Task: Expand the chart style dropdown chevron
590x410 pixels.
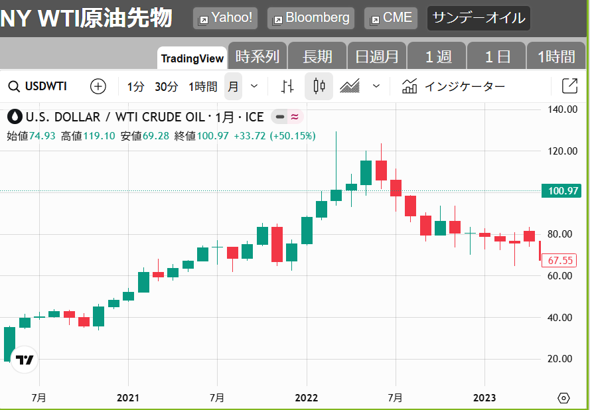Action: pyautogui.click(x=376, y=86)
